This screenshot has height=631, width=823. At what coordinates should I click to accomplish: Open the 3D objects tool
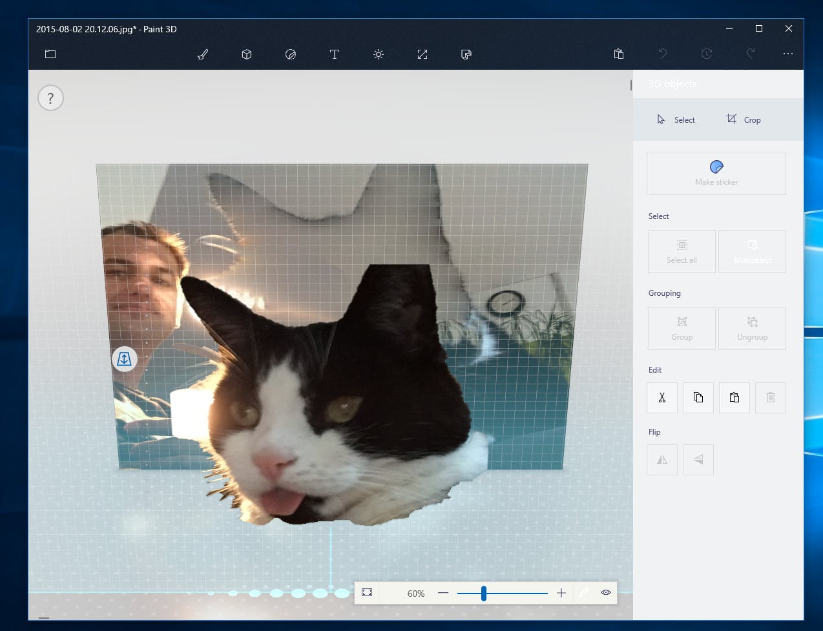point(247,54)
